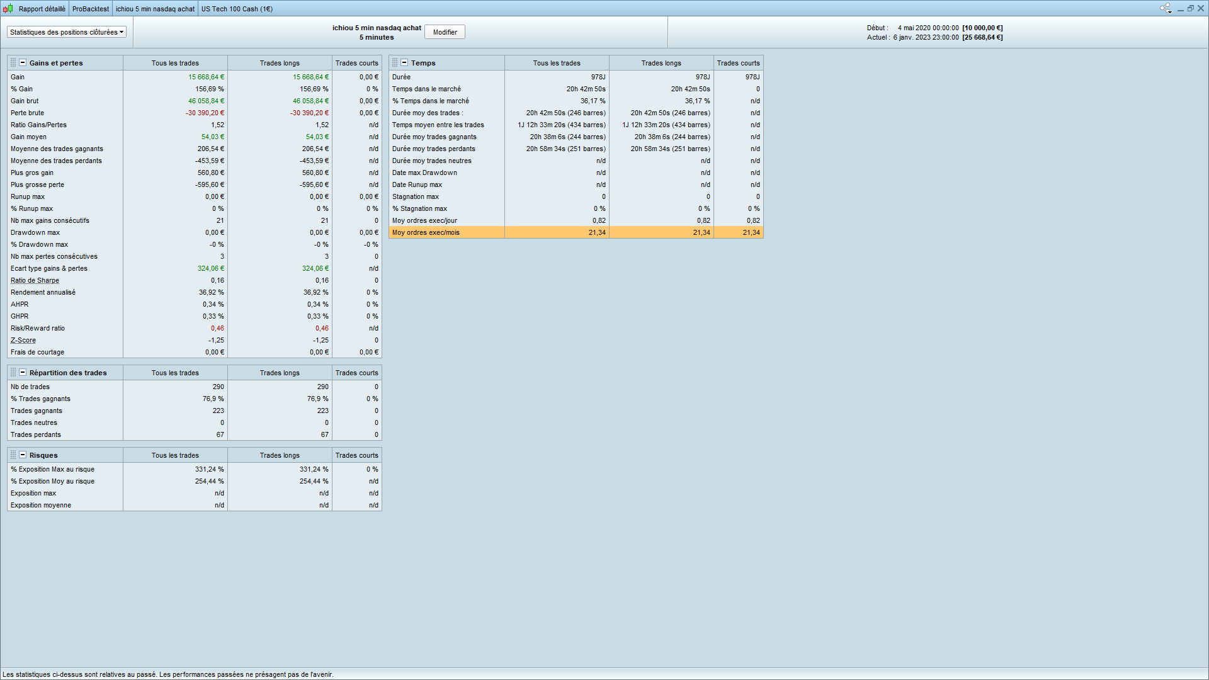Screen dimensions: 1209x680
Task: Select the US Tech 100 Cash tab
Action: (237, 9)
